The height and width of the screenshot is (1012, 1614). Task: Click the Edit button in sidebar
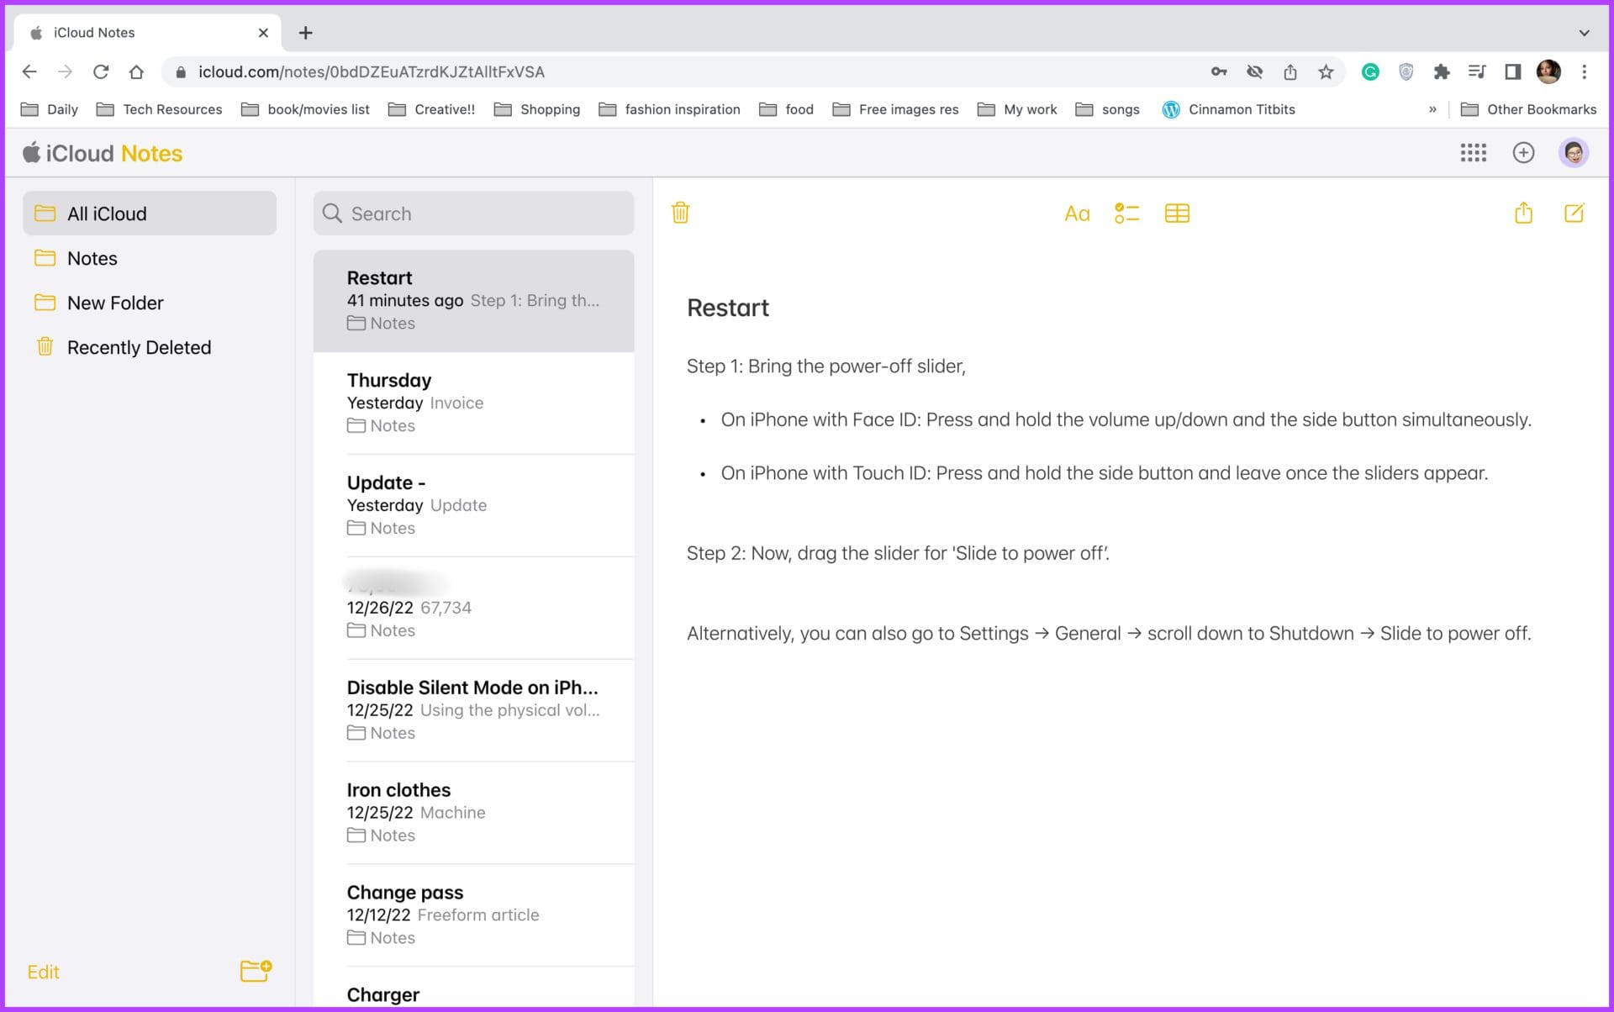click(43, 972)
